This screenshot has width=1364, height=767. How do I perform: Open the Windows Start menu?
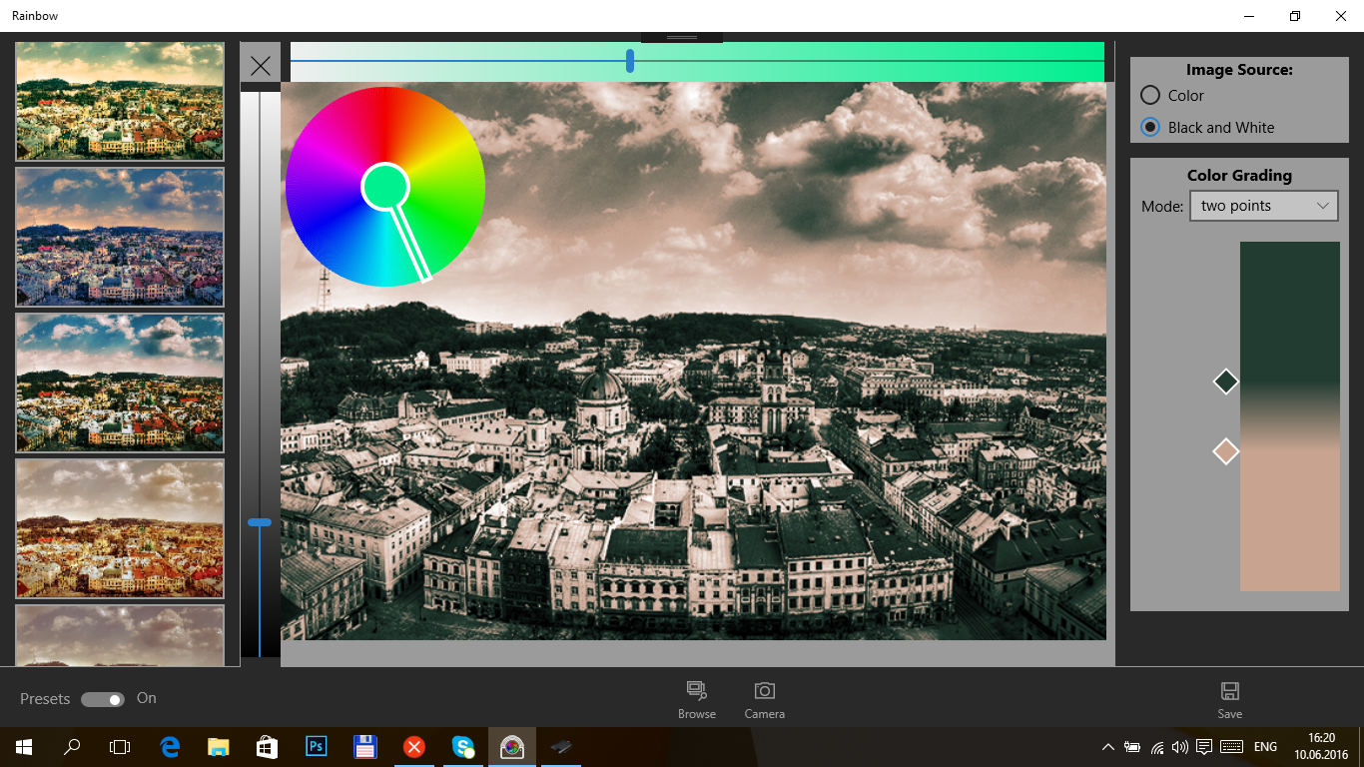24,747
